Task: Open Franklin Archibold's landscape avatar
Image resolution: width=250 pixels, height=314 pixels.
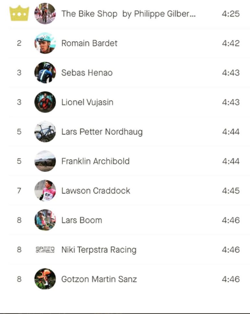Action: [45, 161]
